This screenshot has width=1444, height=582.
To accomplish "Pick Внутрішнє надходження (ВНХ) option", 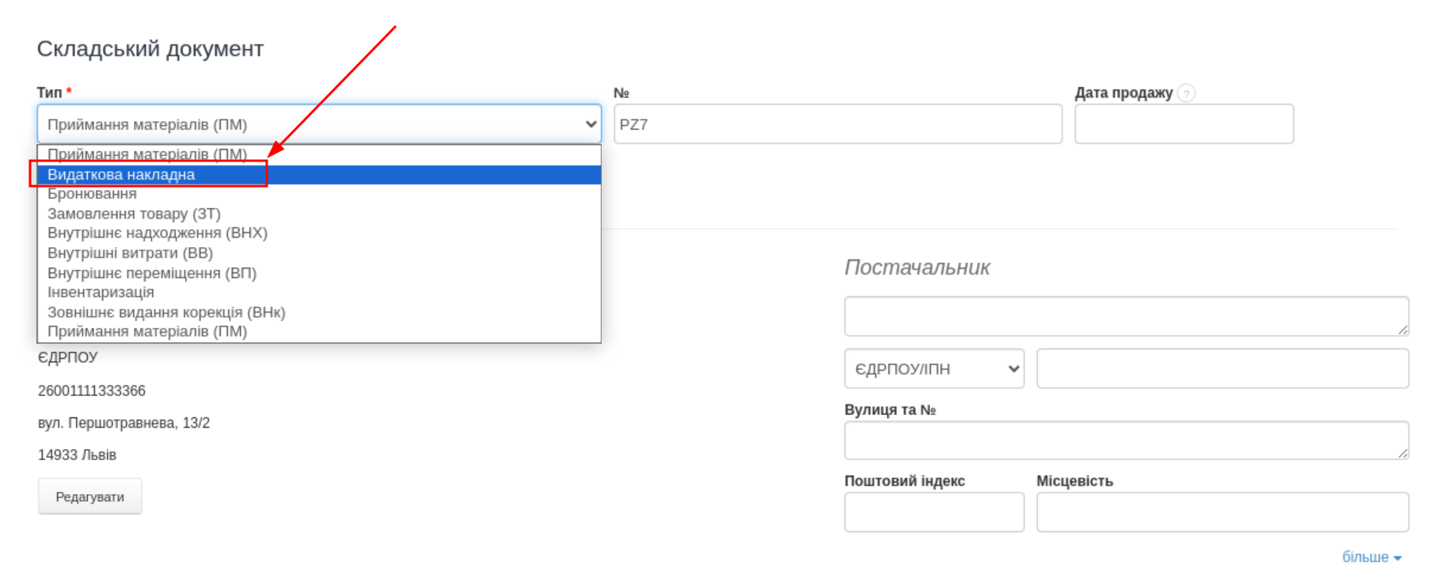I will click(158, 233).
